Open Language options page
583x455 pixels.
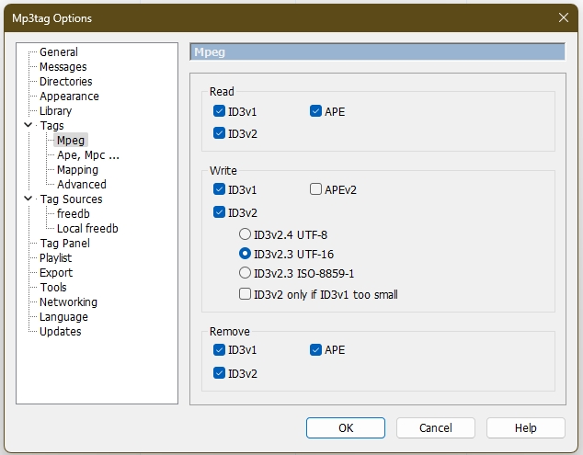coord(64,317)
